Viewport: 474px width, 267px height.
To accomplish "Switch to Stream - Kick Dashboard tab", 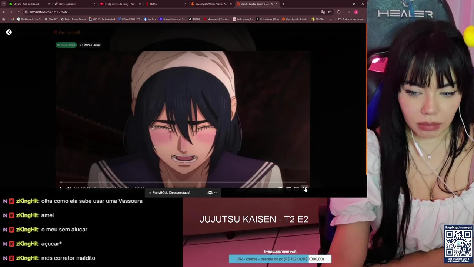I will click(x=29, y=4).
